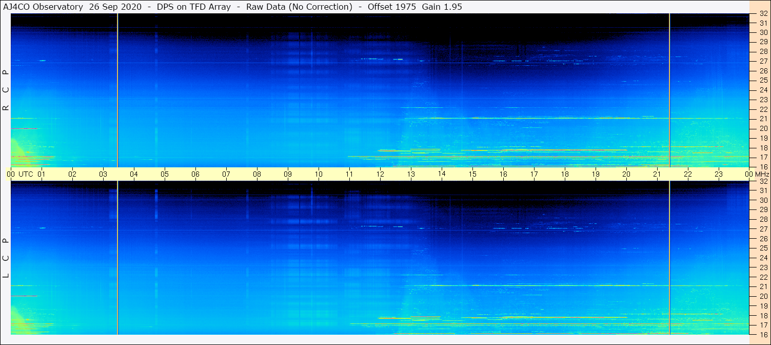Viewport: 771px width, 345px height.
Task: Pick the 23 hour label on time axis
Action: click(719, 174)
